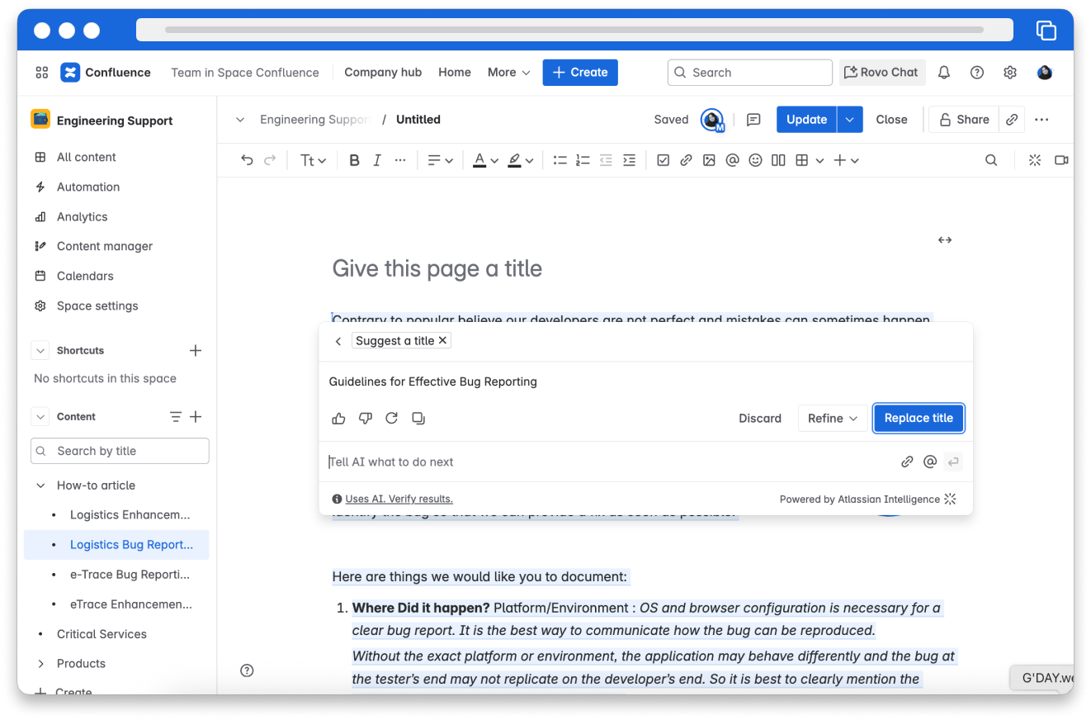
Task: Mark AI suggestion as bad
Action: click(x=366, y=419)
